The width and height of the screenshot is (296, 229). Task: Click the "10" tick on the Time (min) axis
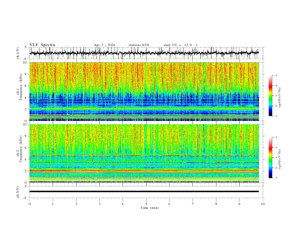click(263, 204)
